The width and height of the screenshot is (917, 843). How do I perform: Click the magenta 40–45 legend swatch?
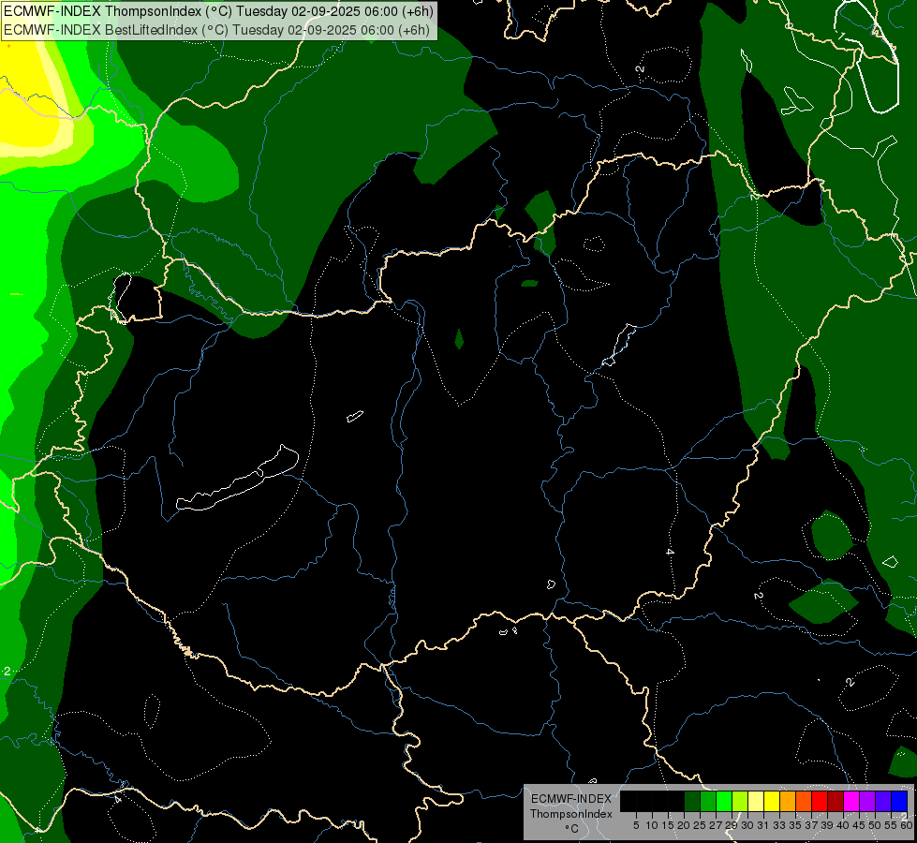coord(850,801)
